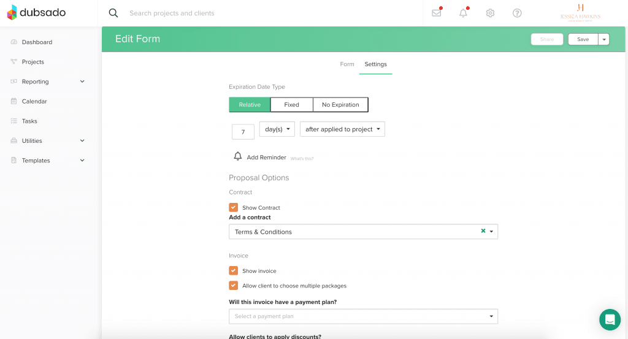Screen dimensions: 628x339
Task: Expand the Utilities menu chevron
Action: pos(82,140)
